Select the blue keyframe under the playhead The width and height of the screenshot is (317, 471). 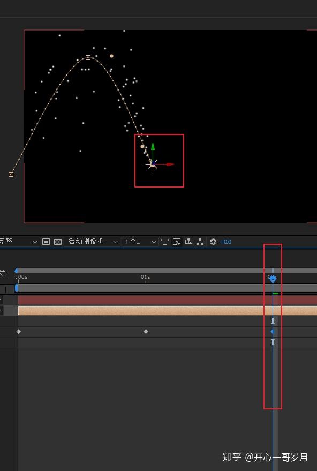pos(273,332)
